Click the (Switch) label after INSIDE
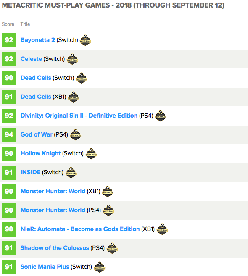The image size is (248, 276). [53, 172]
